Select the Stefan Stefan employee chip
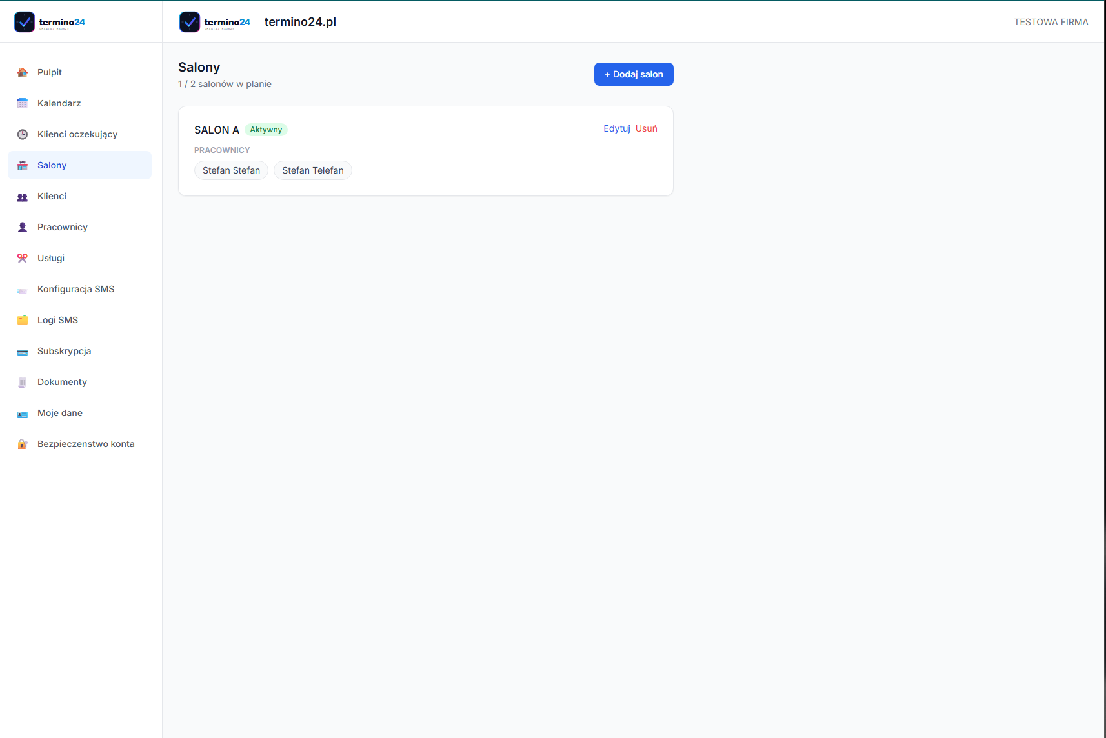This screenshot has height=738, width=1106. coord(231,170)
